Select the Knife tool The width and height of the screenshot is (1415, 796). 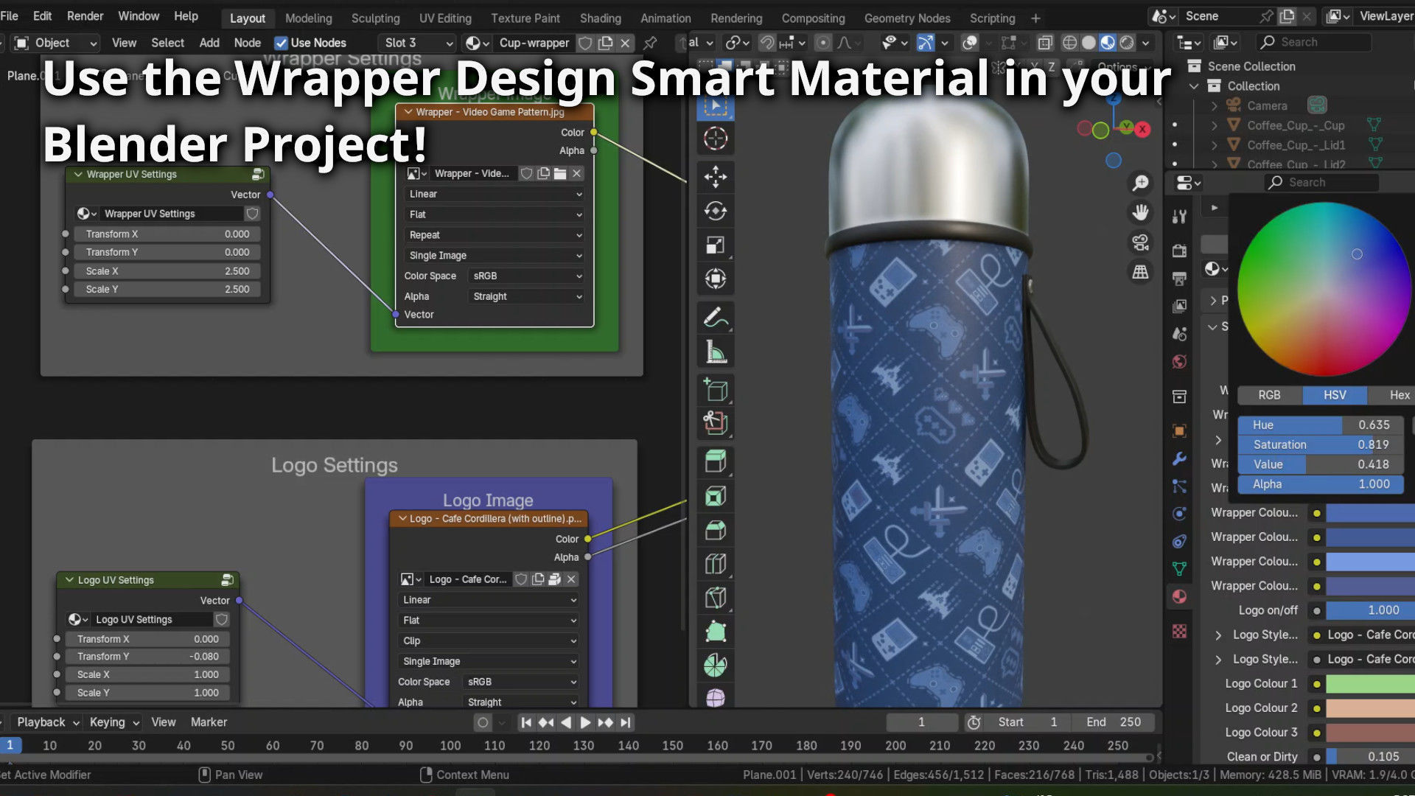point(715,598)
